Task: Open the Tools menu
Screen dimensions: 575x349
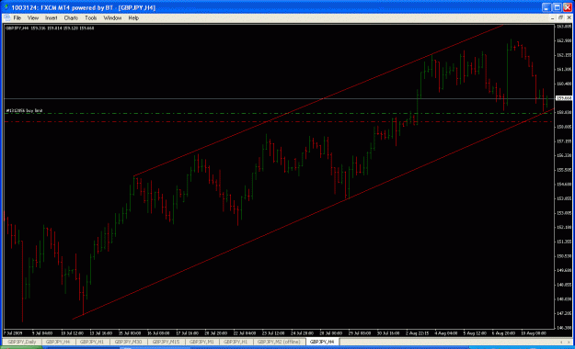Action: (90, 18)
